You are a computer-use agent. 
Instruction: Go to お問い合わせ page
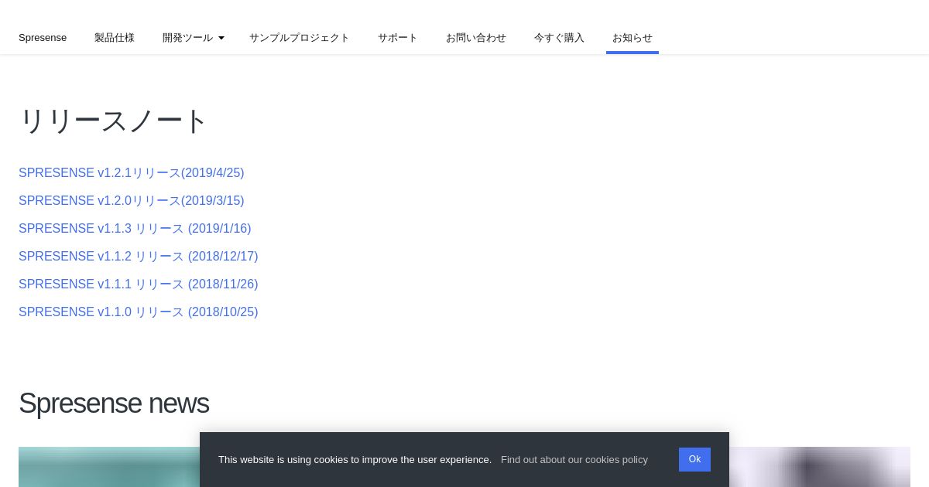[x=476, y=38]
